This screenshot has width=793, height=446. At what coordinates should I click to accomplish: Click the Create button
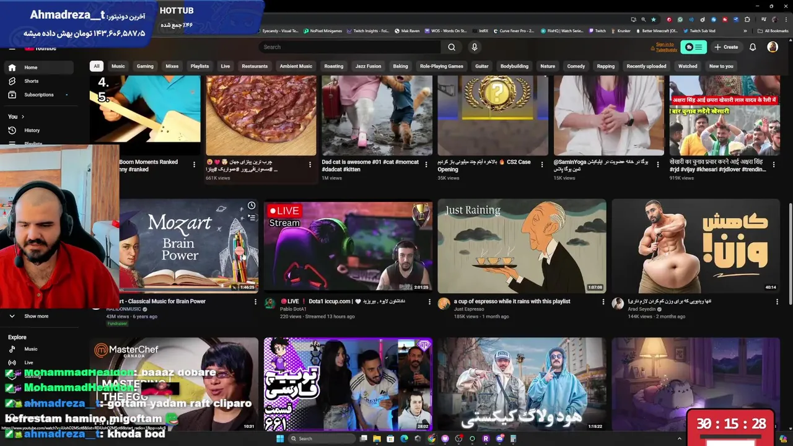[726, 47]
